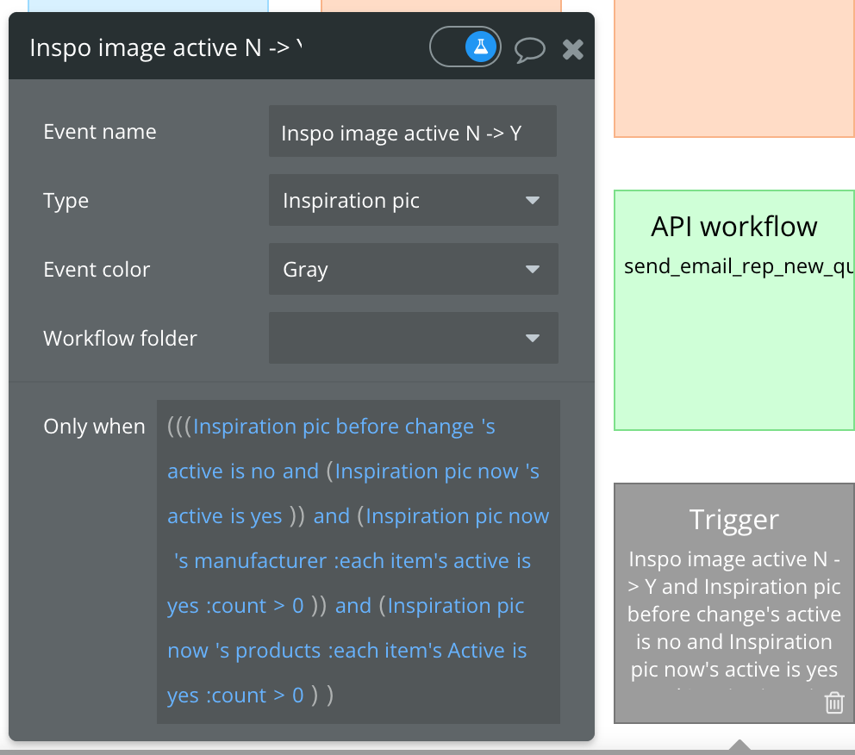The image size is (855, 755).
Task: Close the event properties dialog
Action: pos(572,49)
